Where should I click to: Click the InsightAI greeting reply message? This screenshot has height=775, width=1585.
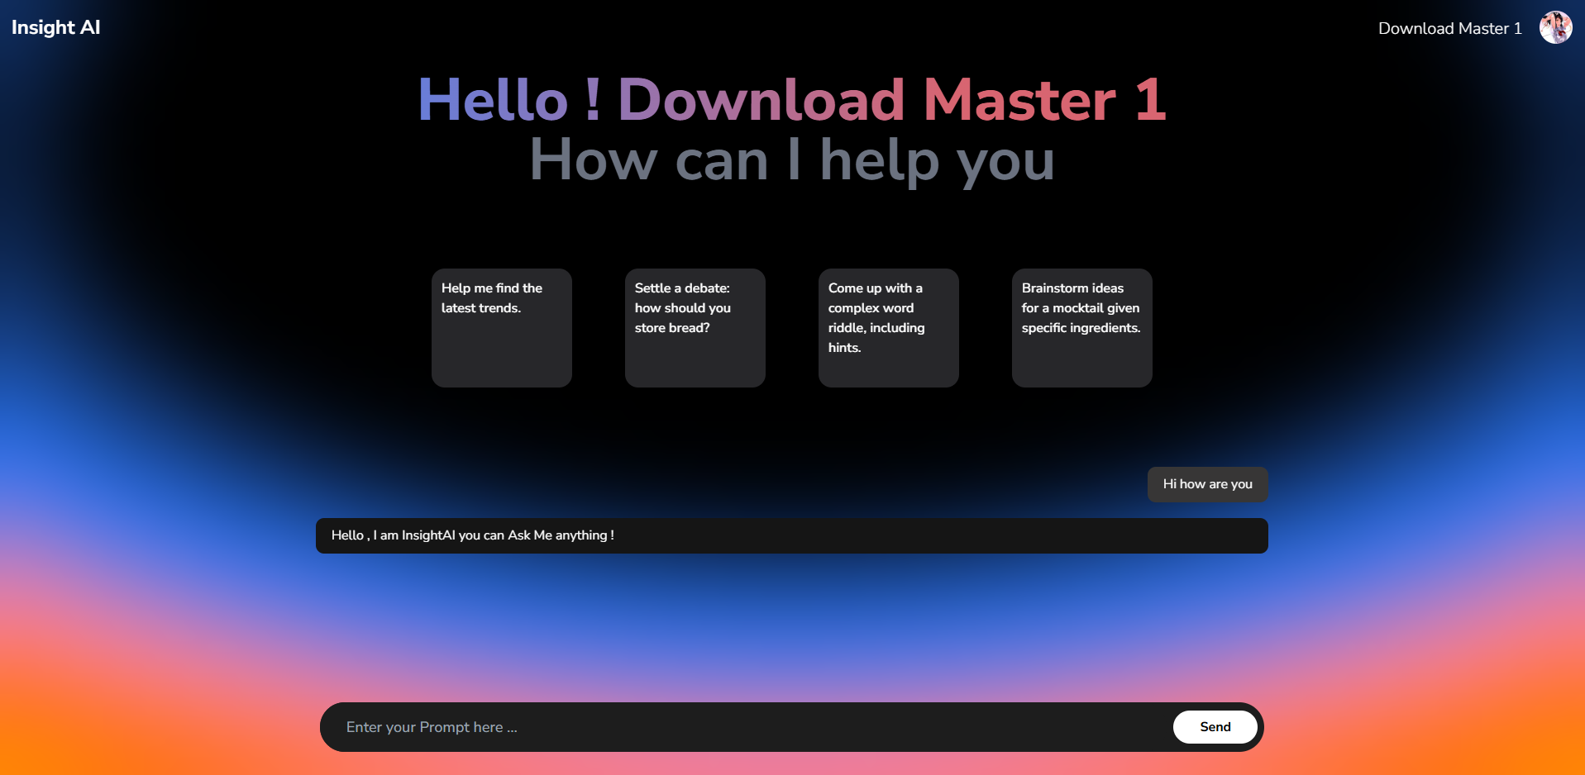791,535
